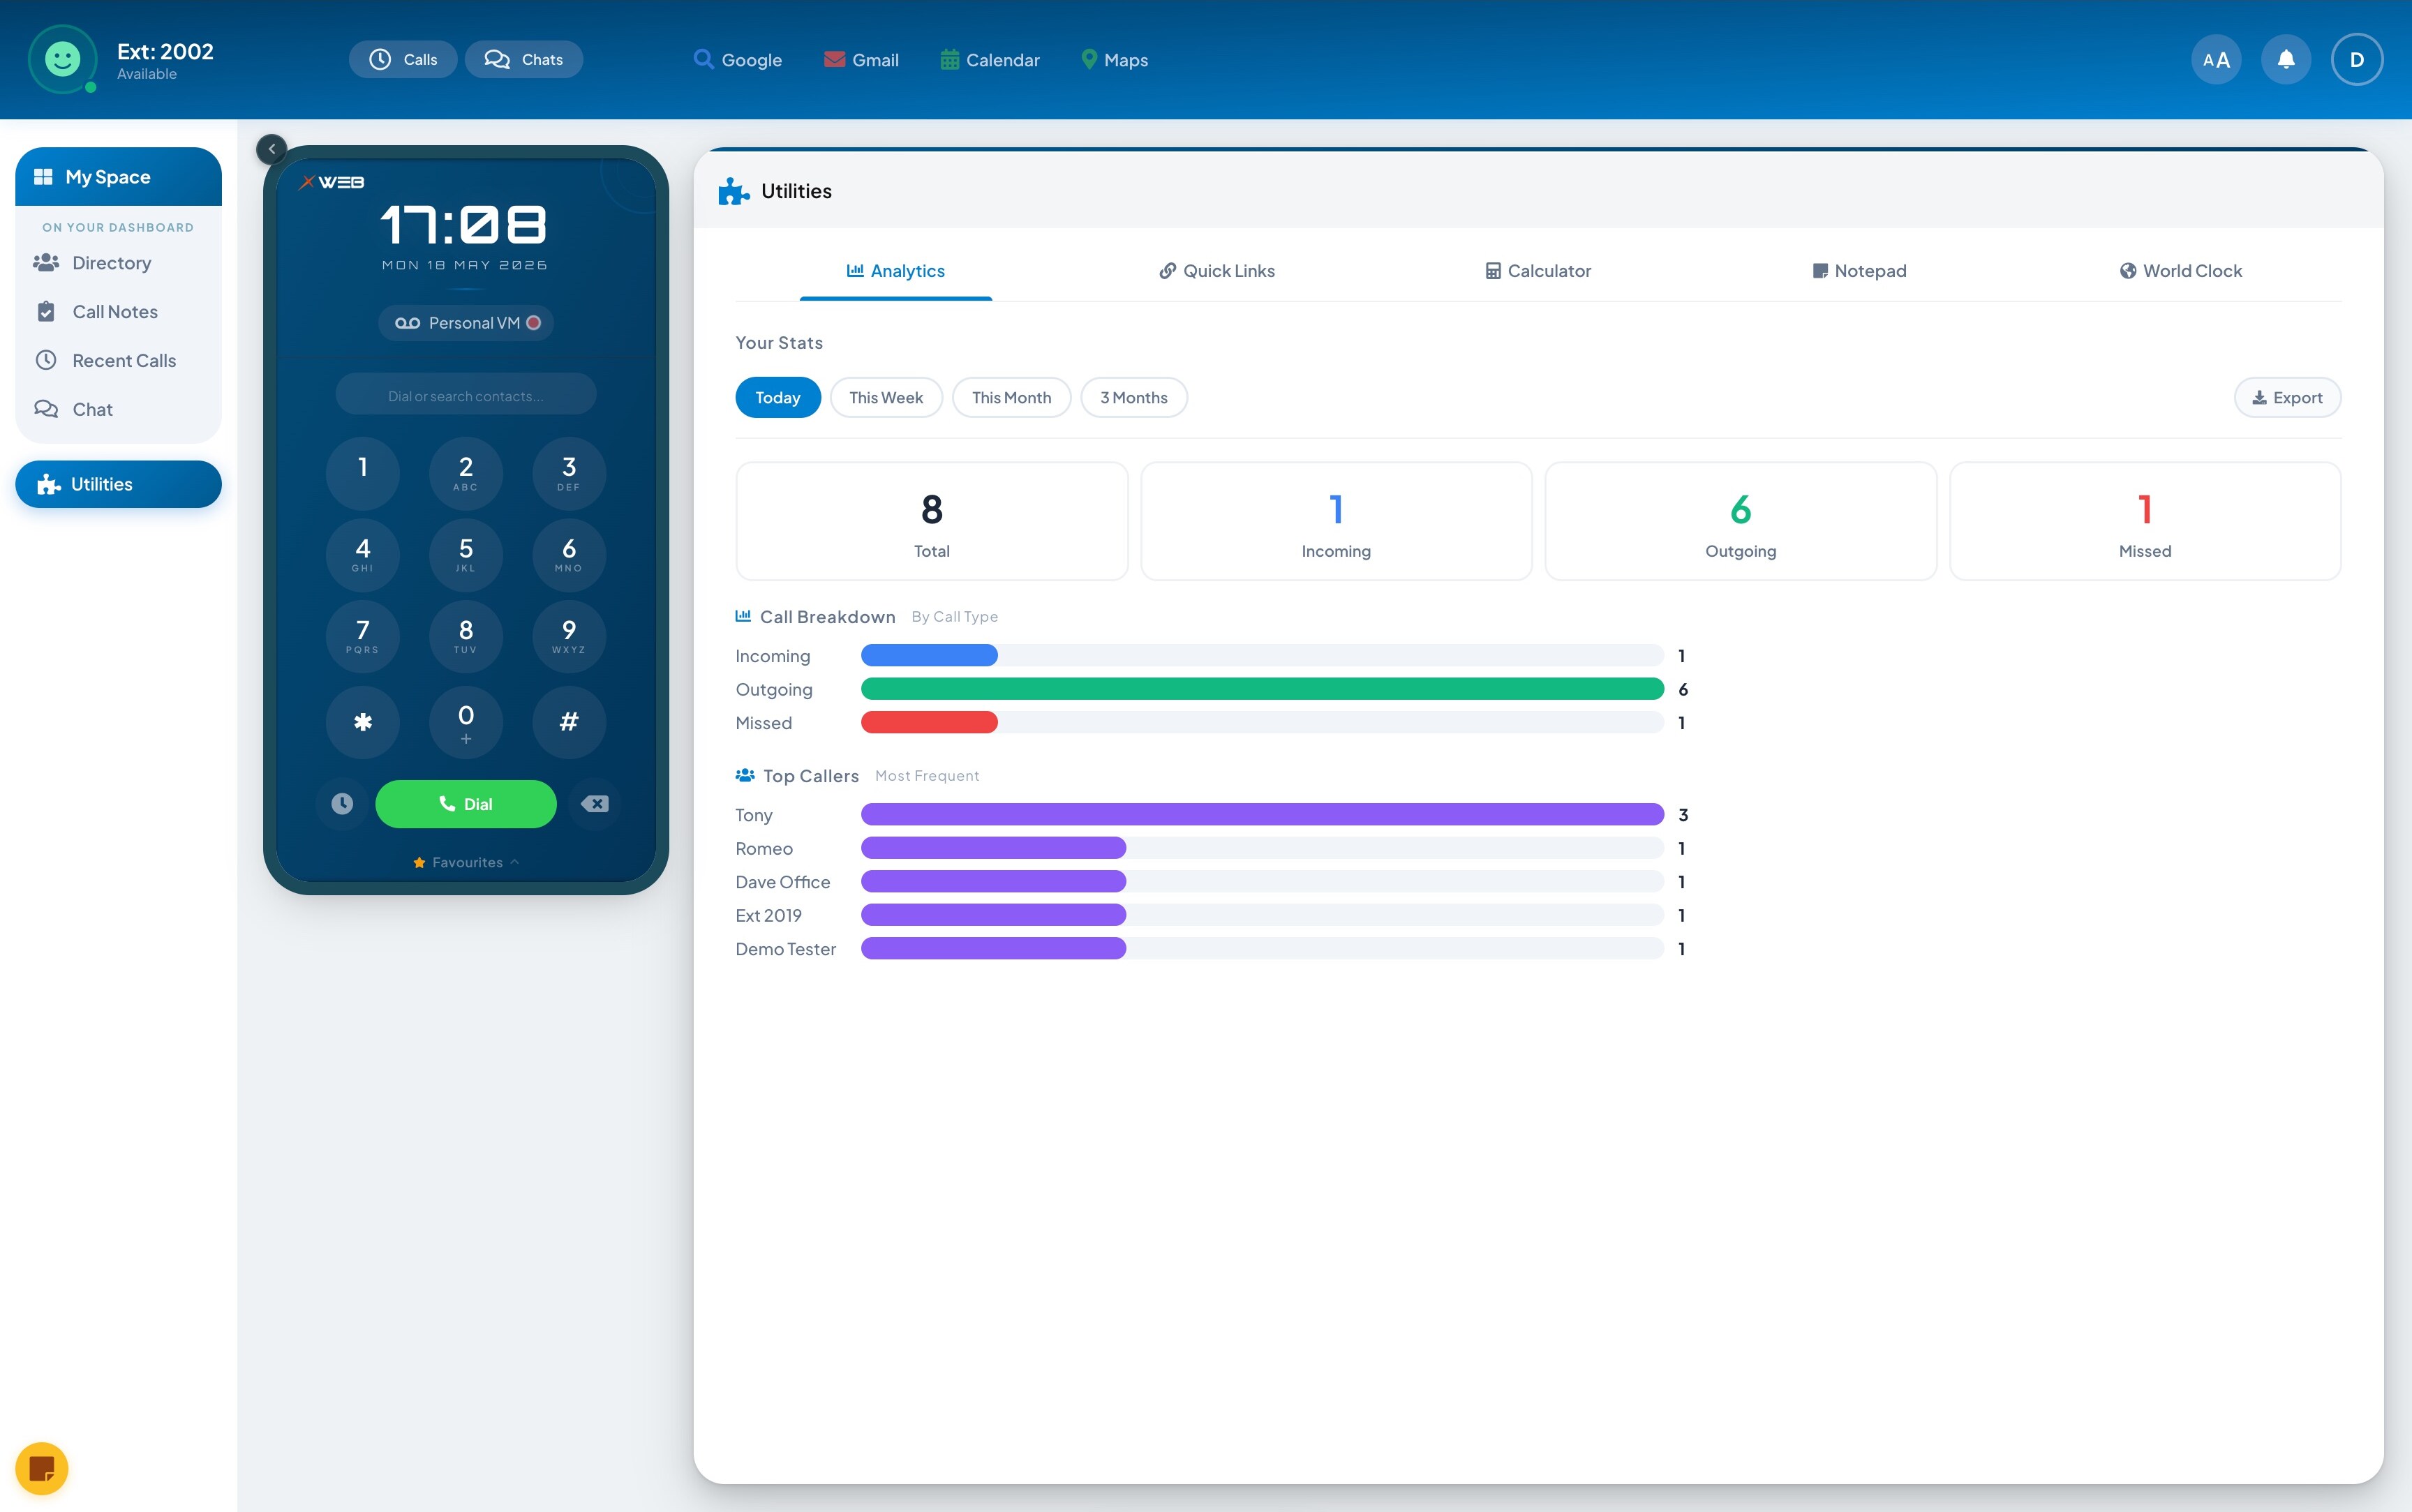
Task: Click the Dave Office caller row
Action: tap(1212, 882)
